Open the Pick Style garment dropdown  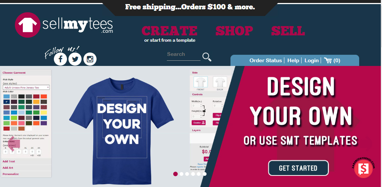[x=26, y=87]
